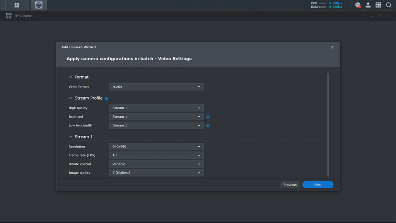Open the Main Menu grid icon

point(17,5)
